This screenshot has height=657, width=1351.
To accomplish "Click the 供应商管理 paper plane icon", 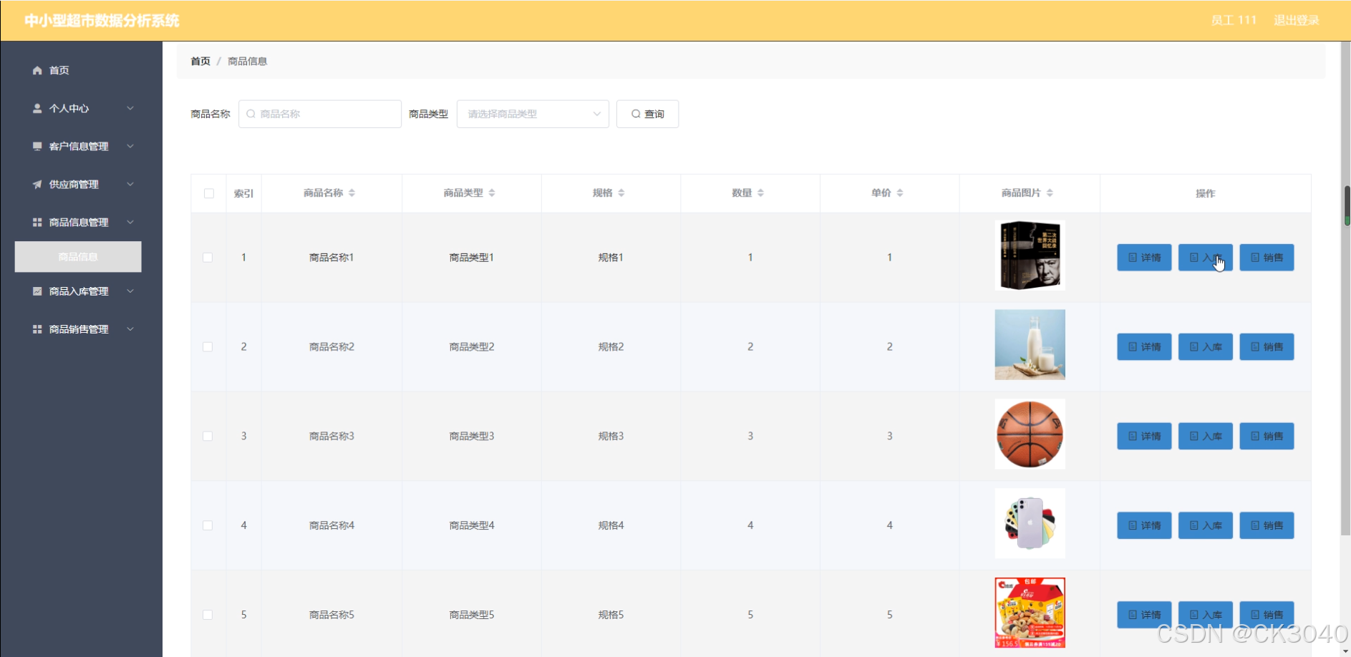I will tap(37, 184).
